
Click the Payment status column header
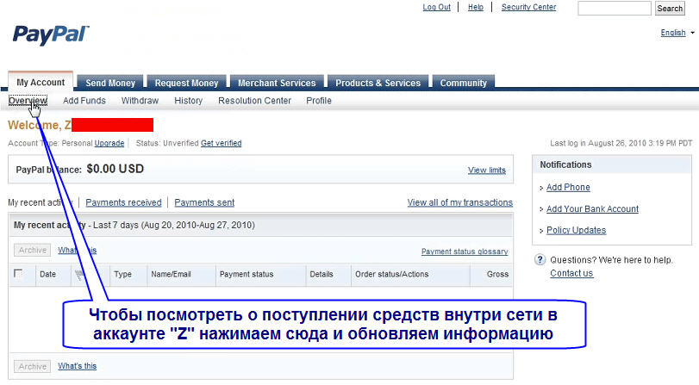pyautogui.click(x=247, y=275)
